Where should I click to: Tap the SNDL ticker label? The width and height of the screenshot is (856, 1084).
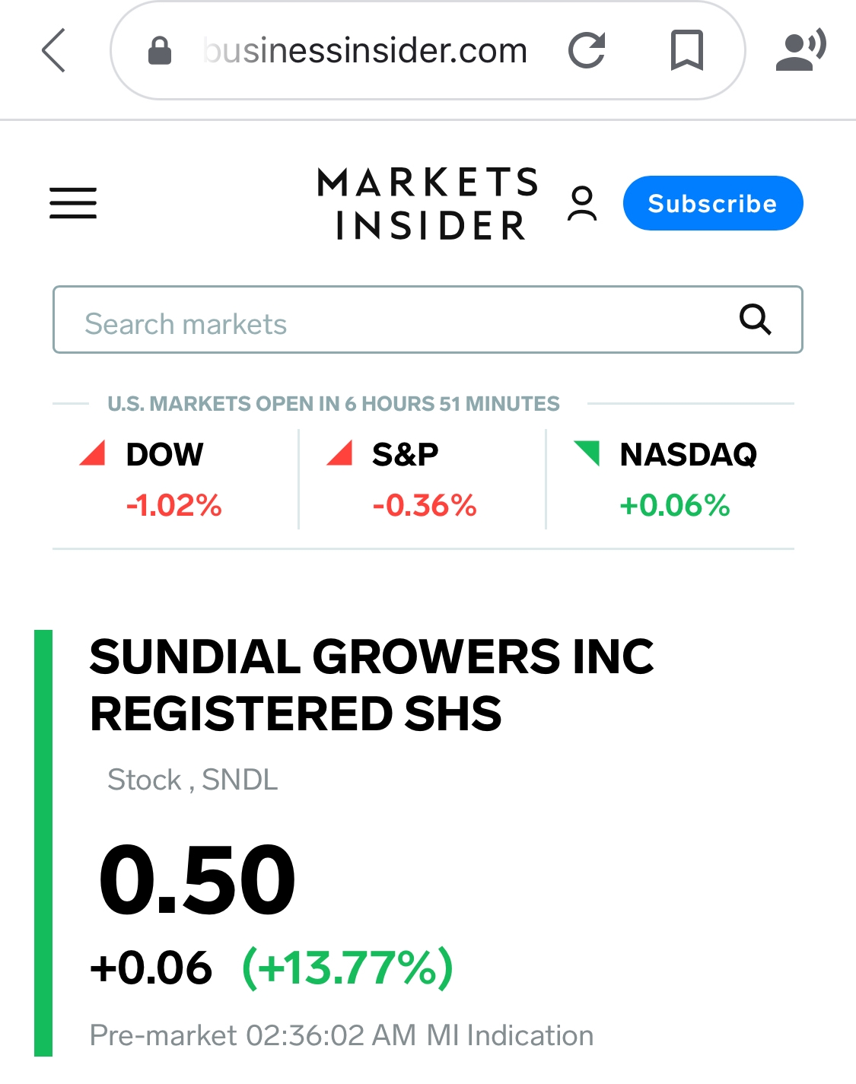pos(240,780)
